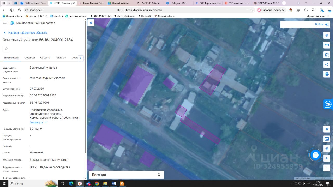Zoom out on the map

point(327,168)
